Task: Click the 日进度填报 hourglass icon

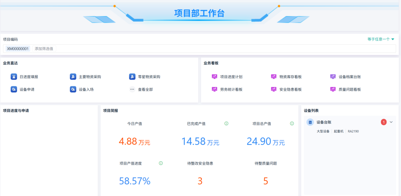Action: click(x=14, y=77)
